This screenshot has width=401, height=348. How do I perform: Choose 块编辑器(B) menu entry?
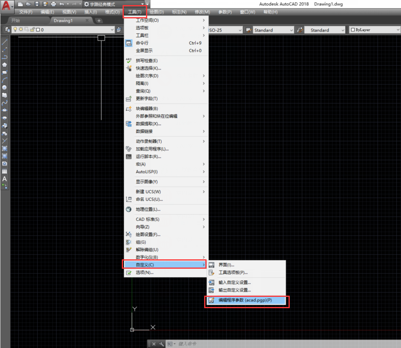166,109
